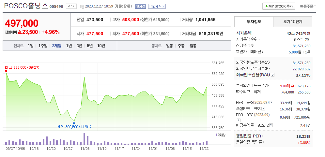Click the purple 거래량 legend marker
The height and width of the screenshot is (157, 325).
point(216,135)
